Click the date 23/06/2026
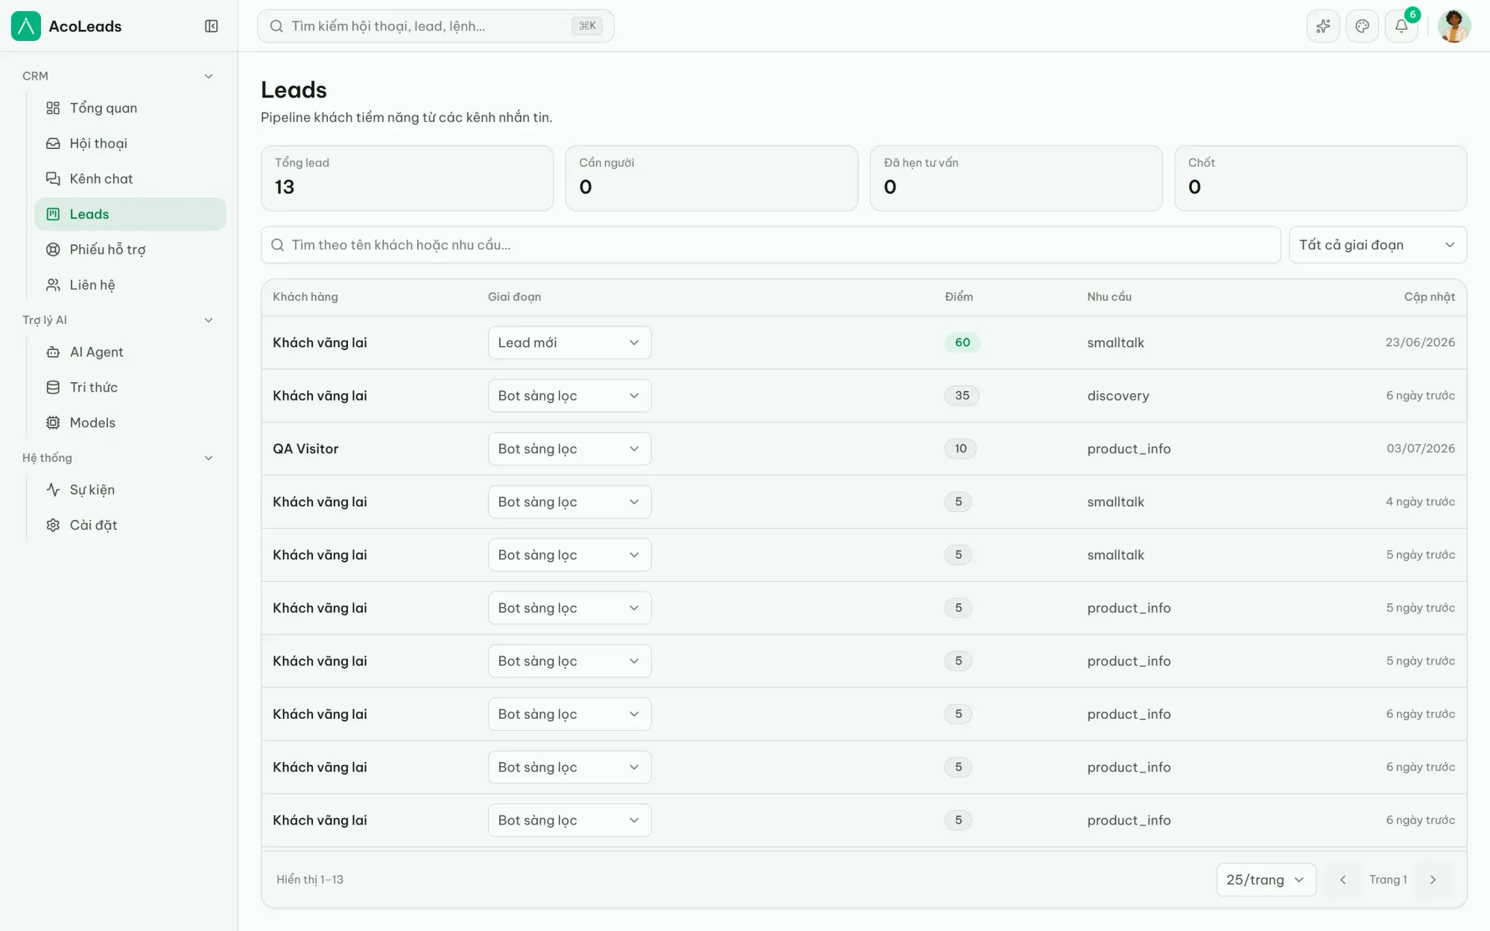Screen dimensions: 1490x931 click(1420, 343)
